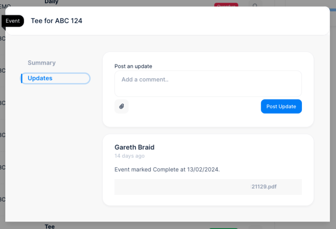Click the 14 days ago timestamp
336x229 pixels.
129,156
